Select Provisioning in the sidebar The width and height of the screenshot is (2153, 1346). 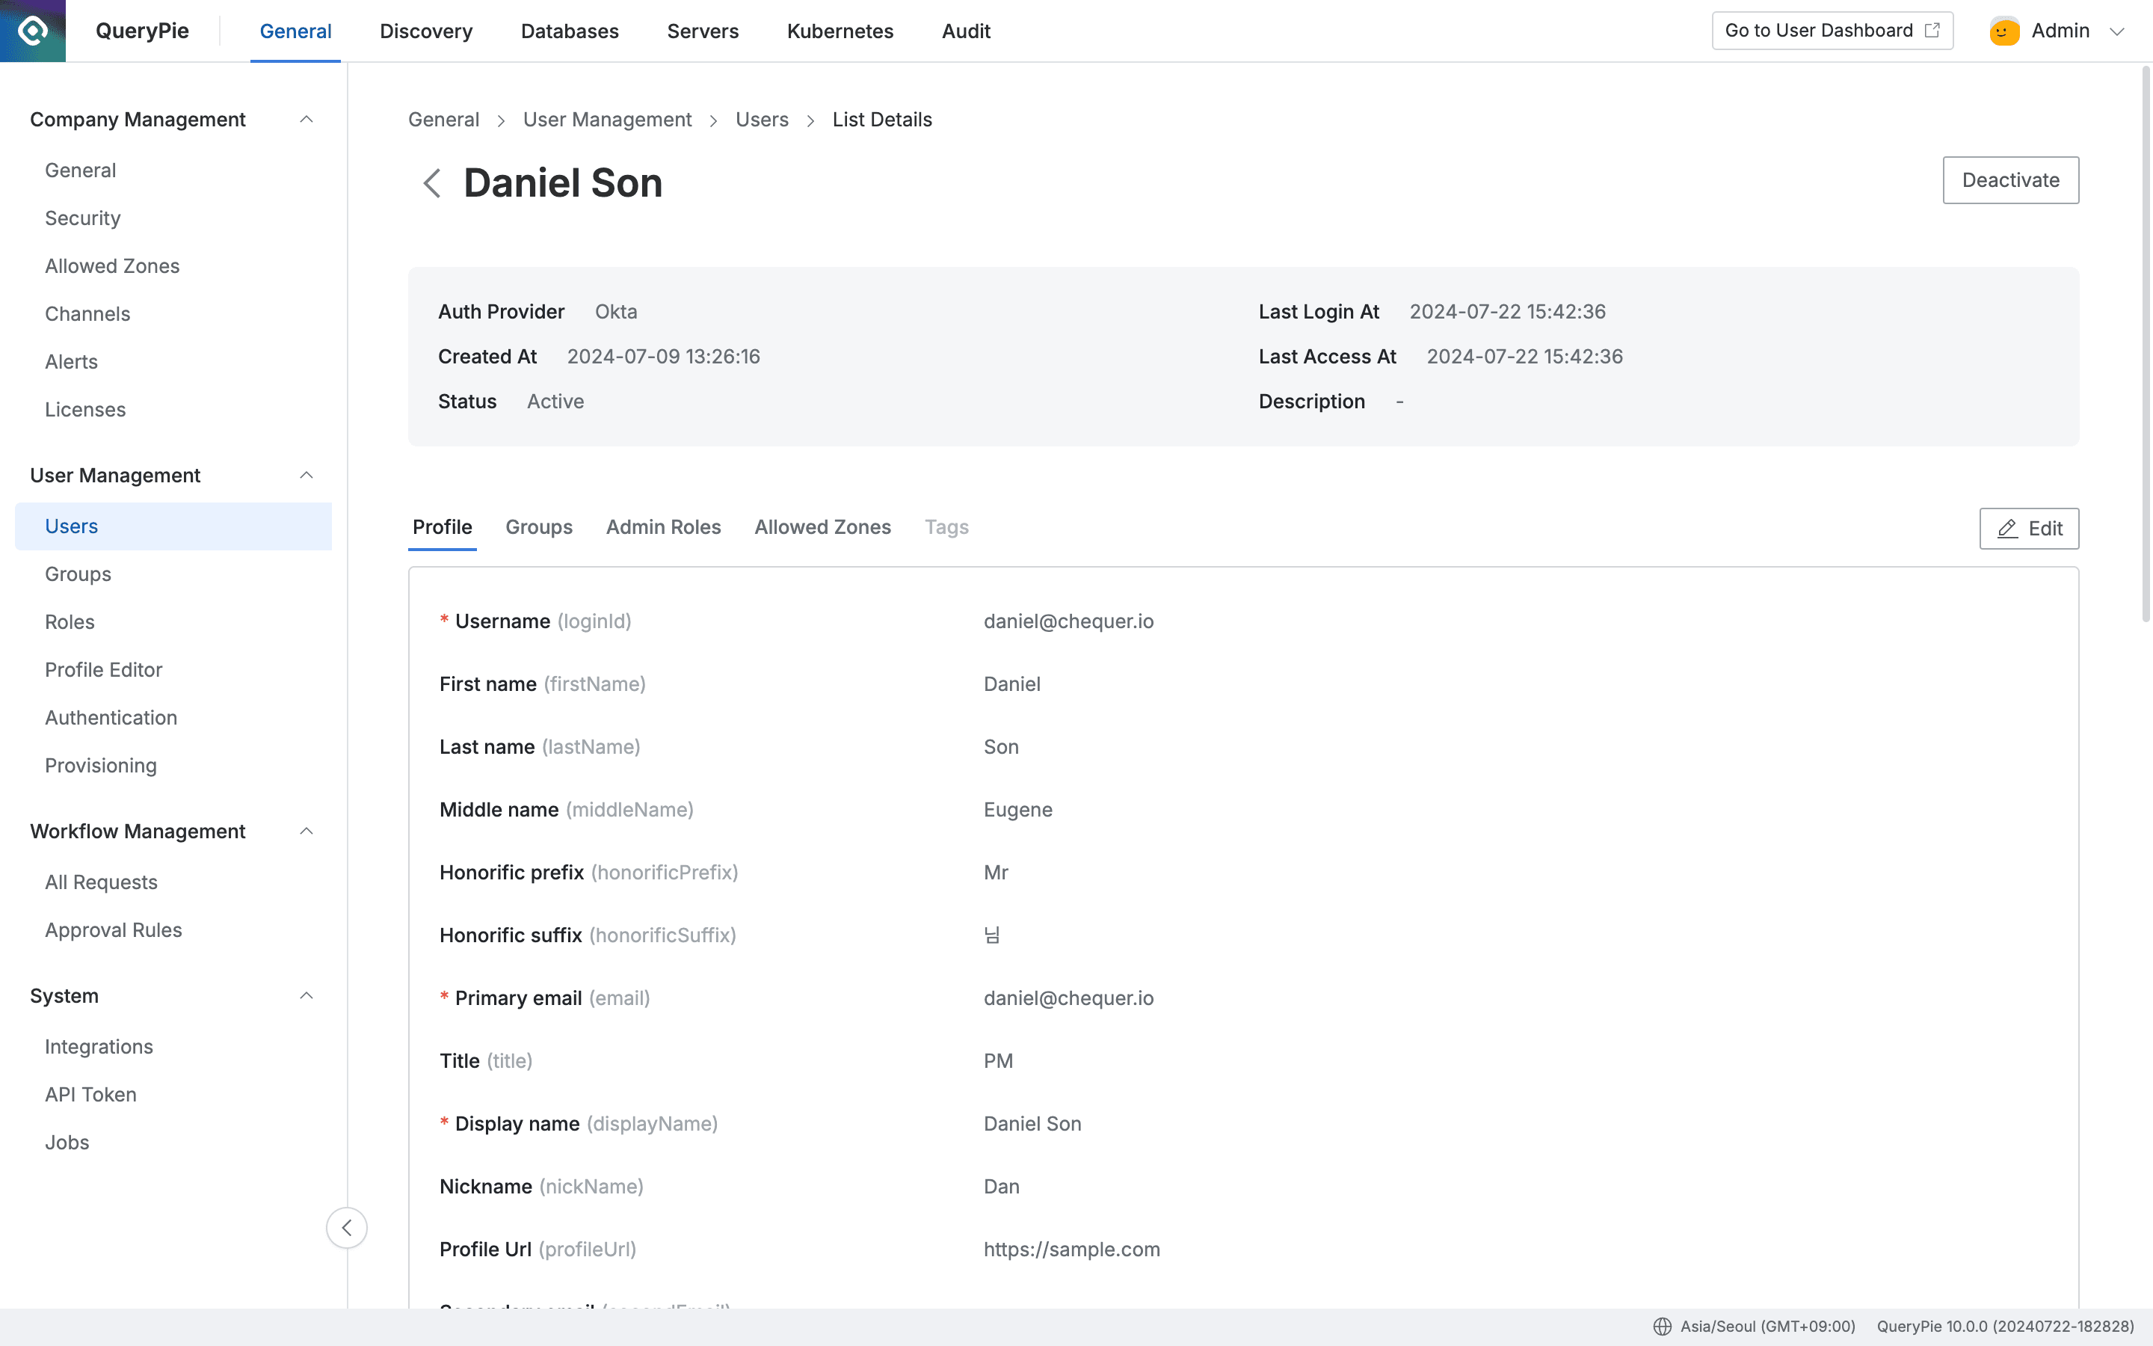pos(100,766)
